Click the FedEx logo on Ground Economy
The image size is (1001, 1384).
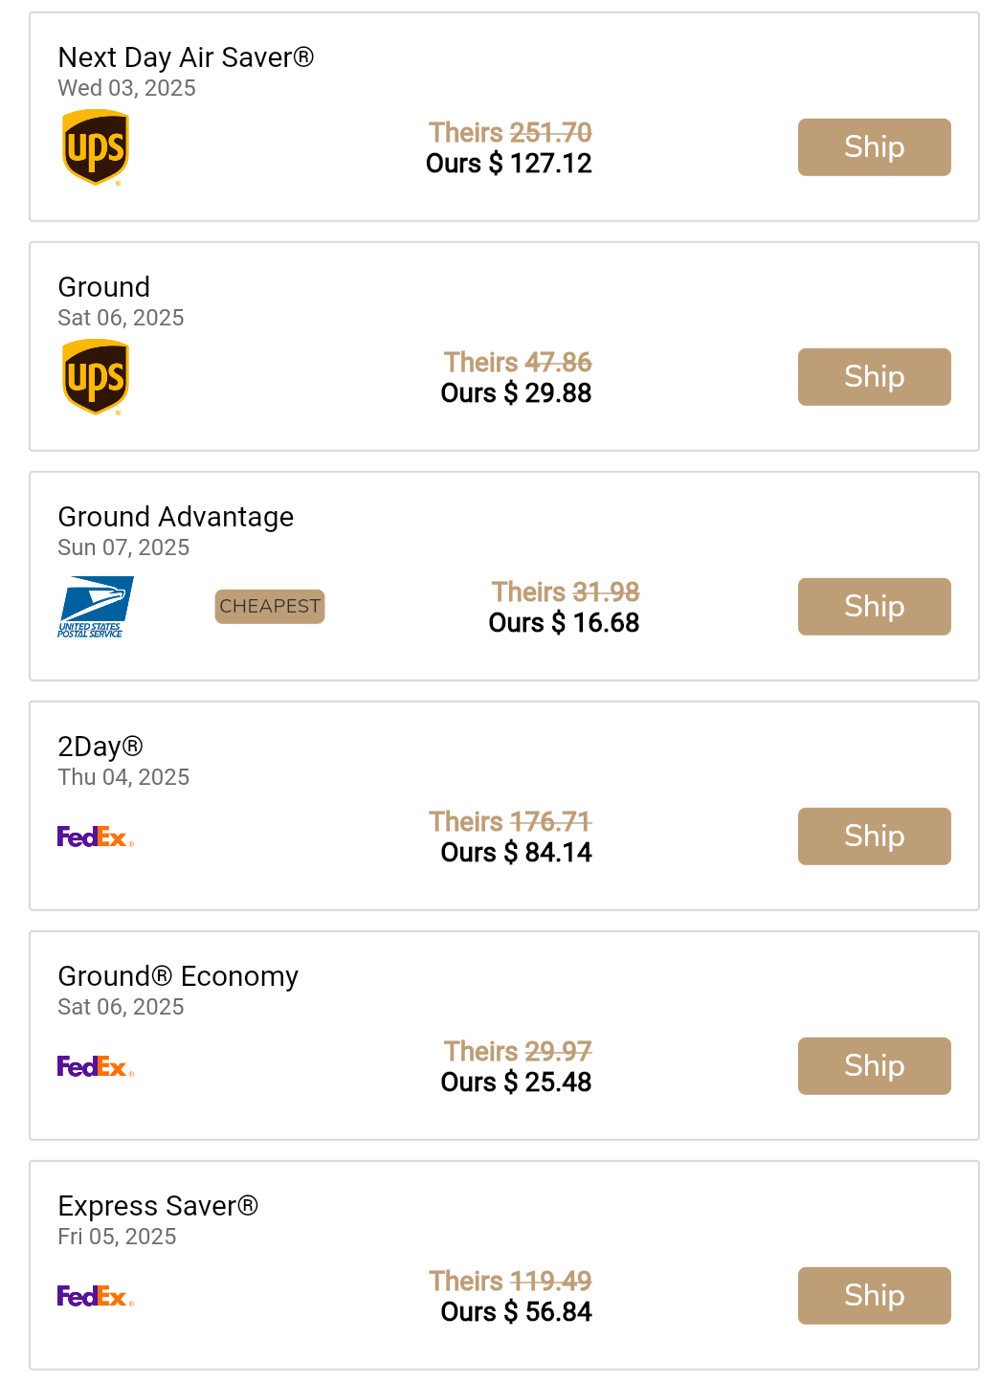pyautogui.click(x=95, y=1066)
